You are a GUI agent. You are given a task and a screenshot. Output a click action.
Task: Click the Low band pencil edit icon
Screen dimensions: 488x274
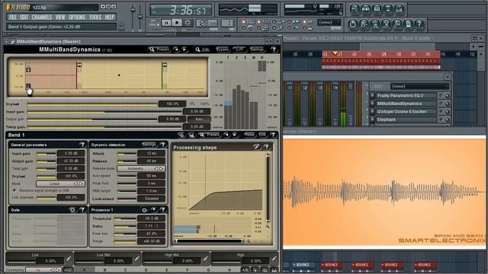point(69,259)
